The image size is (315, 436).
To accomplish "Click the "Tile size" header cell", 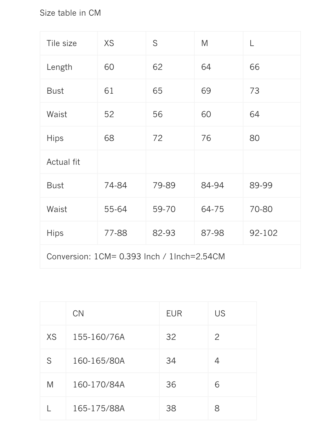I will 62,43.
